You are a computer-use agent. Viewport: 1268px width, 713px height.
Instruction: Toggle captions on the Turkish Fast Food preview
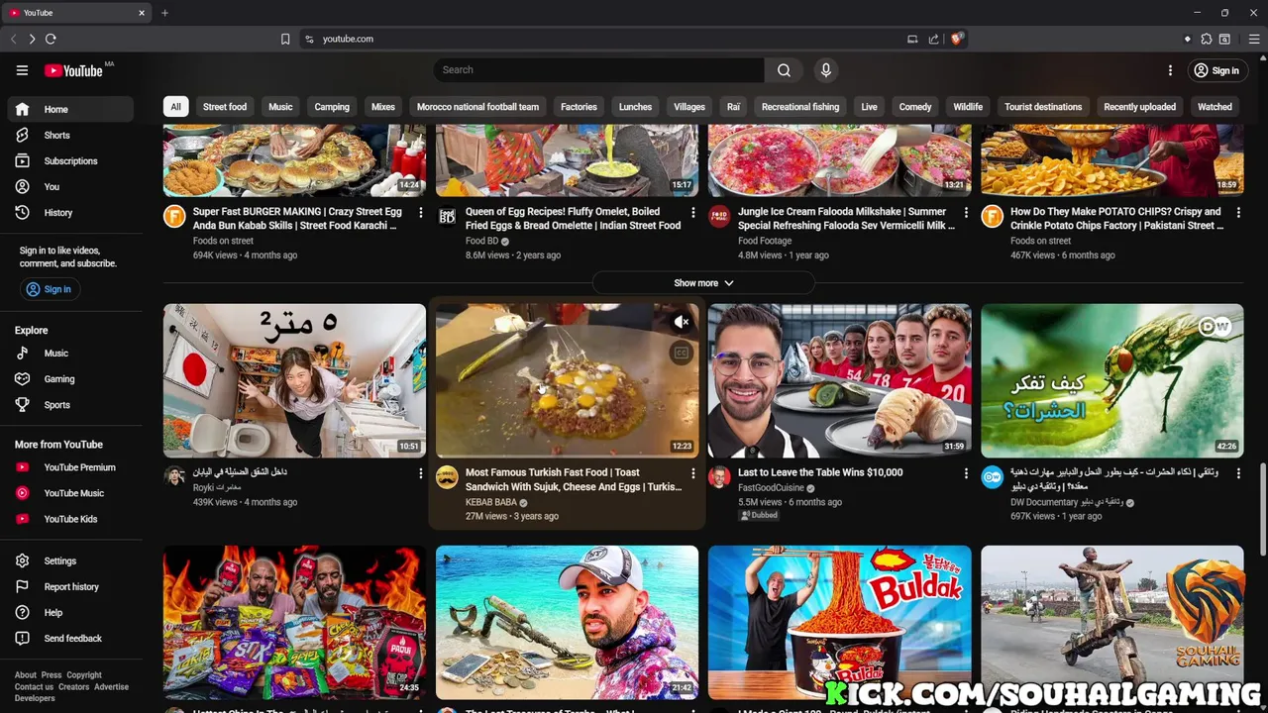(x=681, y=353)
